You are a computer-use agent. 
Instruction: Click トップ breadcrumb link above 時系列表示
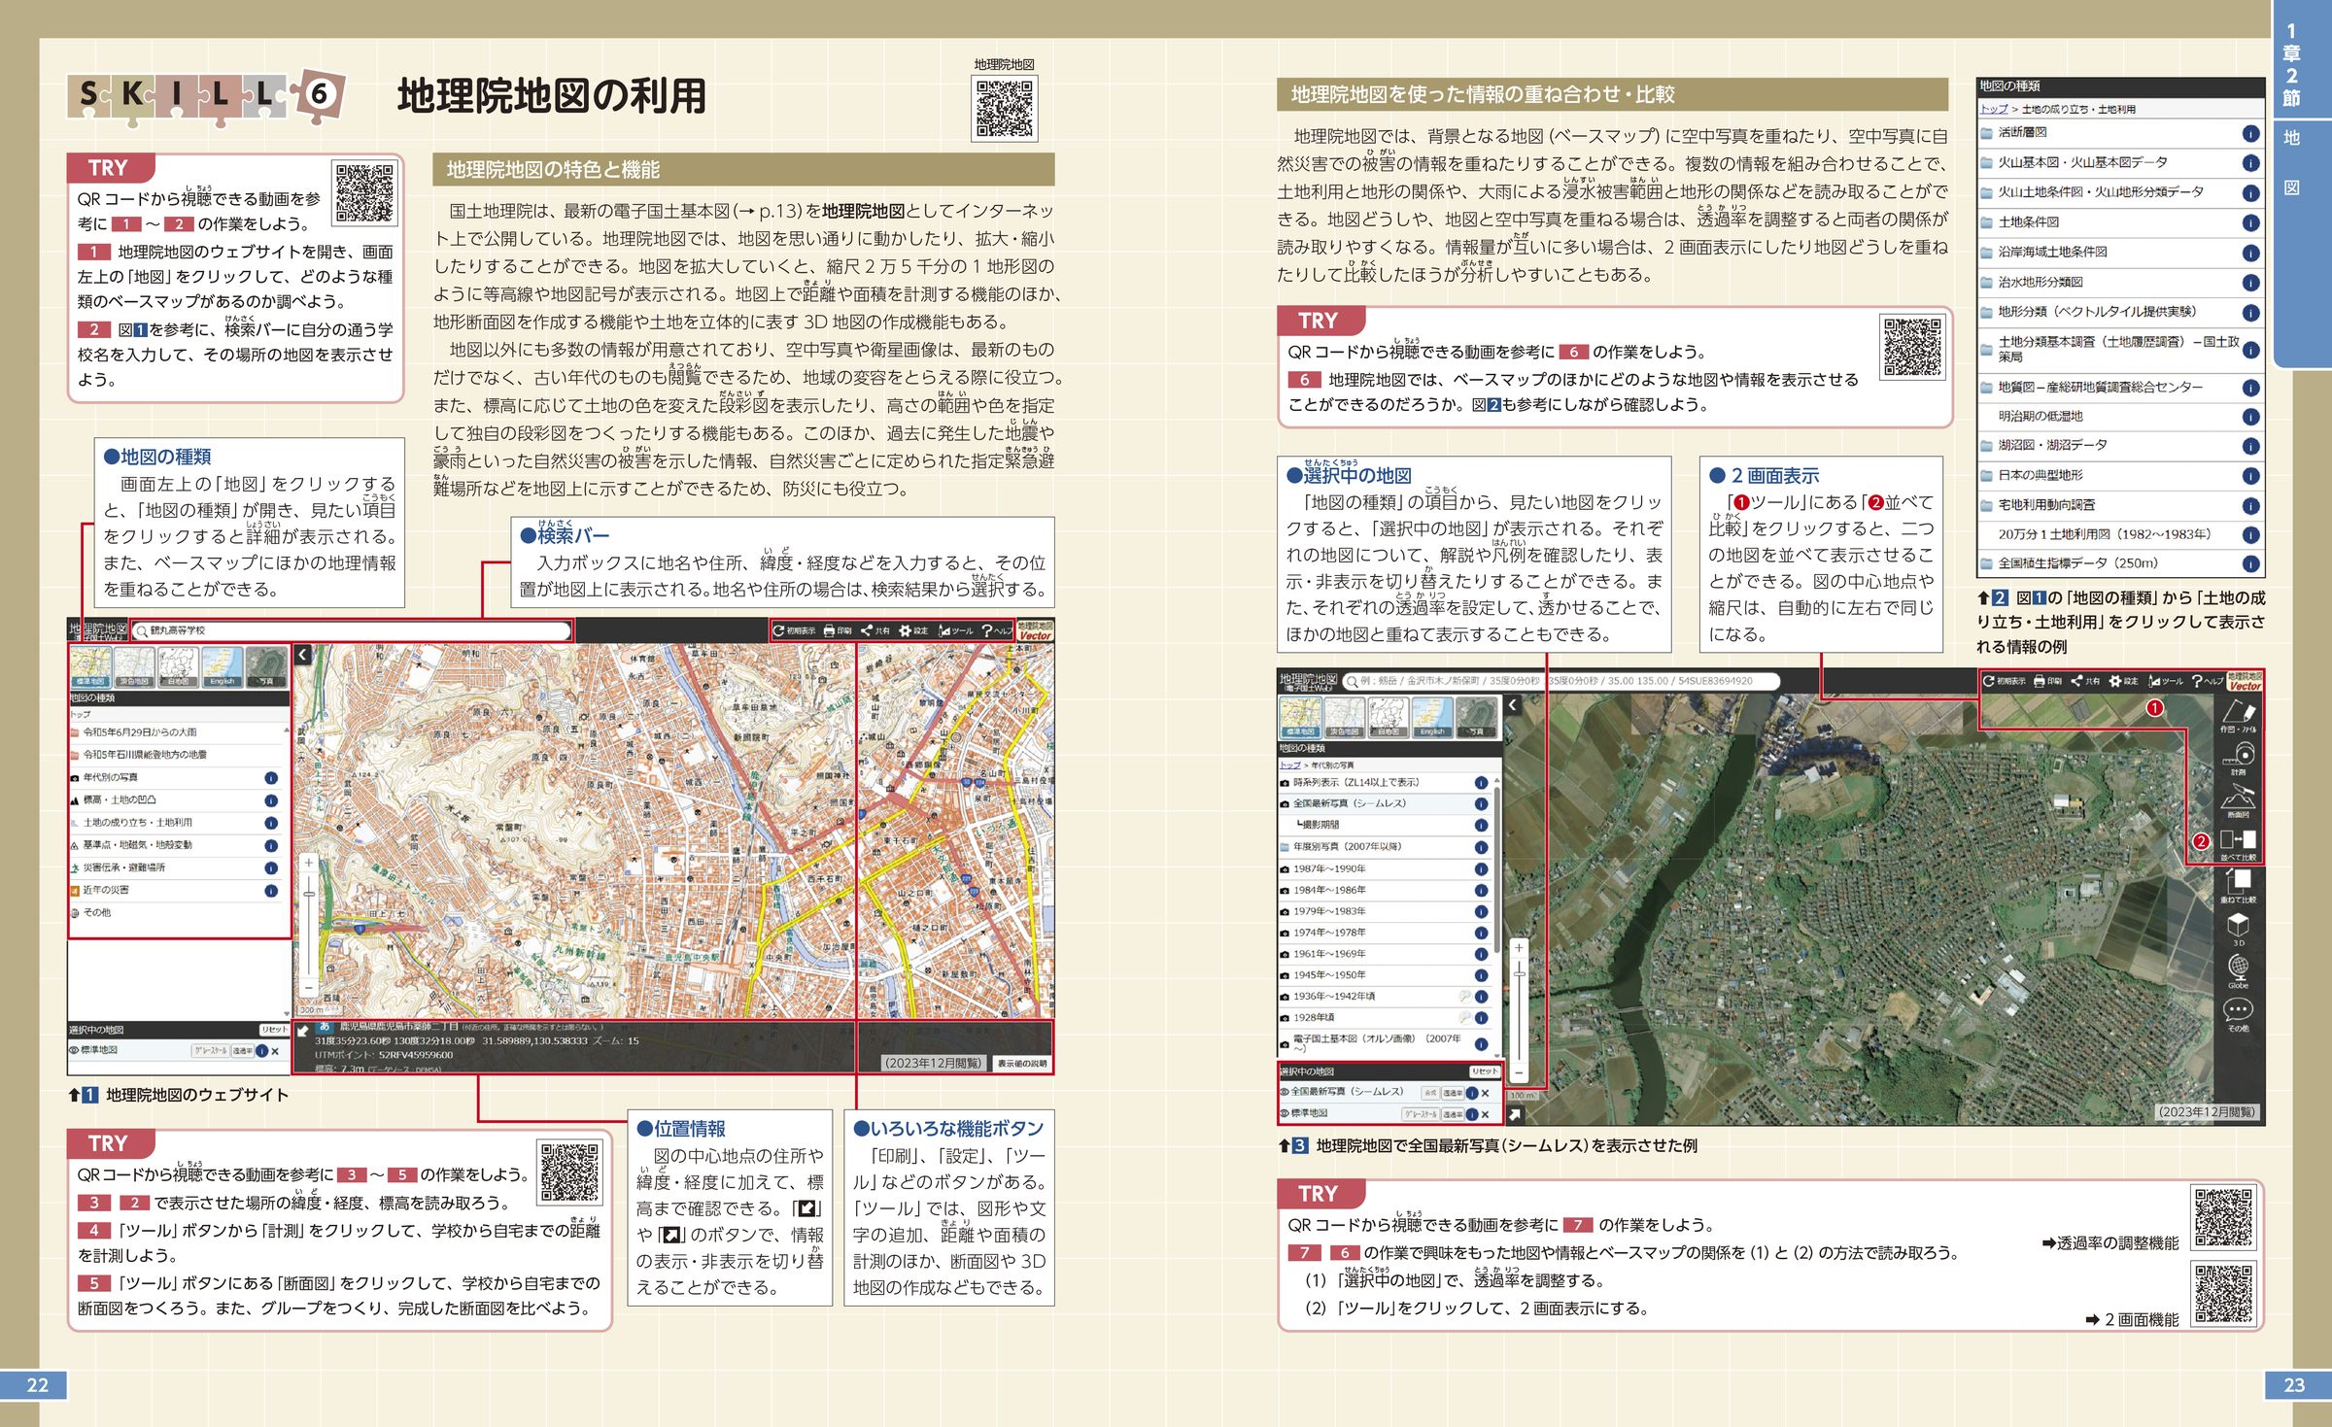tap(1288, 765)
